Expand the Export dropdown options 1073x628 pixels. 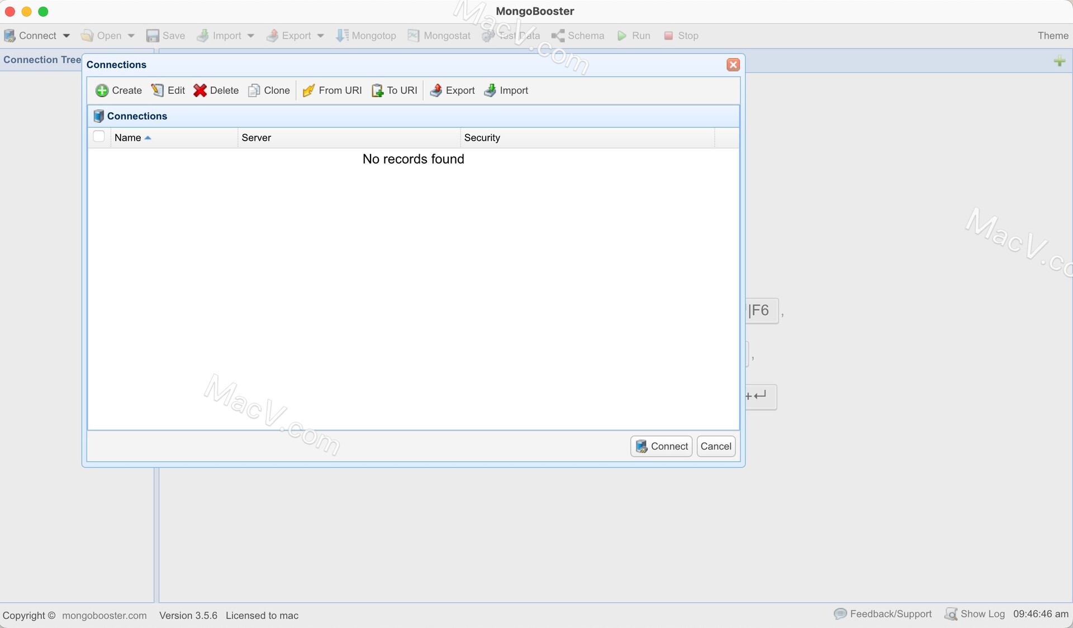click(x=322, y=35)
